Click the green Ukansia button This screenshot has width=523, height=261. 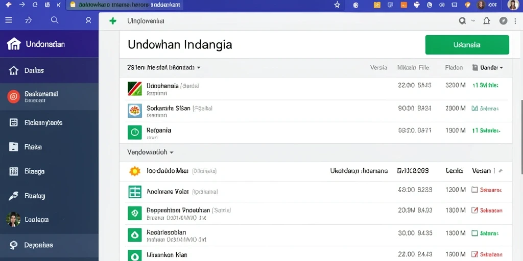tap(467, 45)
